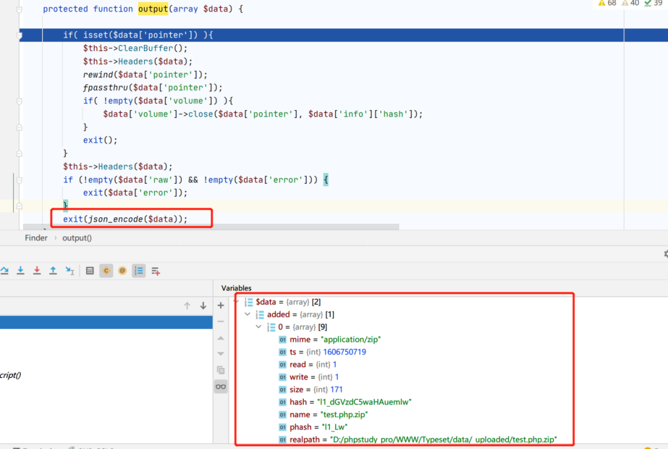Click the Step Into debugger icon
Screen dimensions: 668x449
20,270
